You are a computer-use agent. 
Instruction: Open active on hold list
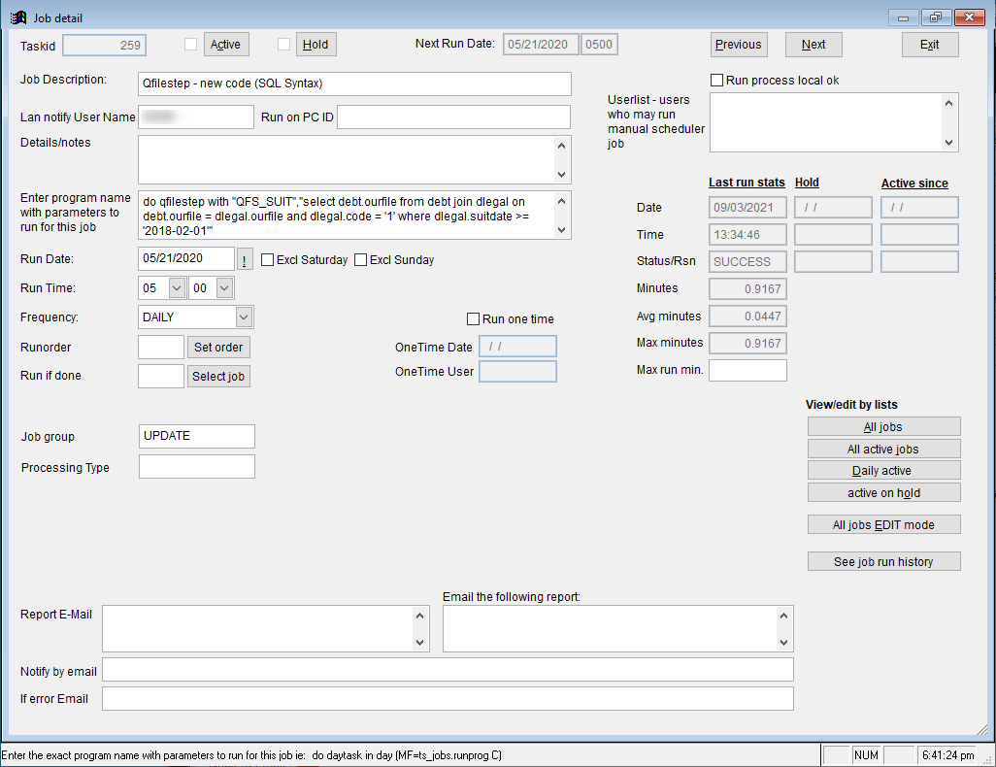883,492
